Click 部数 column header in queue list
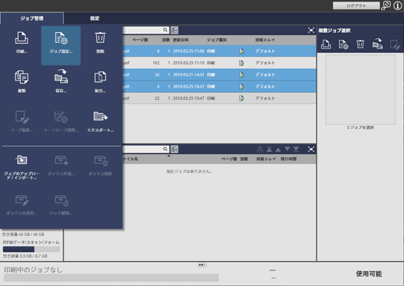404x286 pixels. pyautogui.click(x=244, y=159)
